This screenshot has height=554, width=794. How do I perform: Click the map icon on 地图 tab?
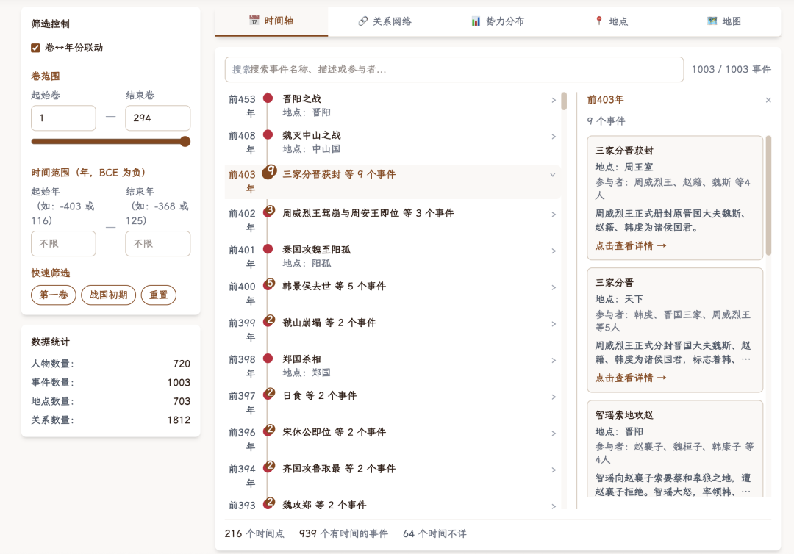point(712,21)
